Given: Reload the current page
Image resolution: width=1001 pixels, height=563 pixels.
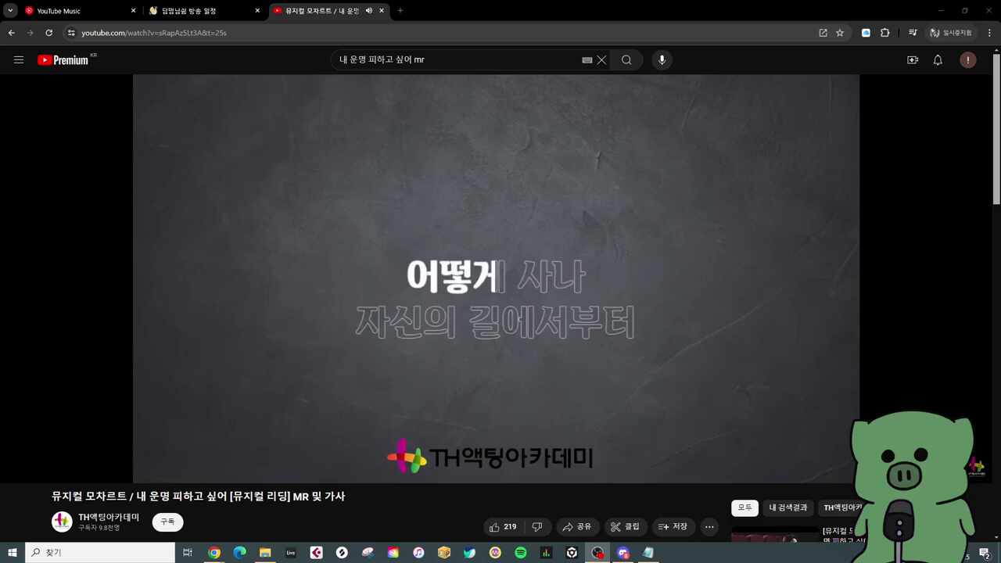Looking at the screenshot, I should coord(48,33).
